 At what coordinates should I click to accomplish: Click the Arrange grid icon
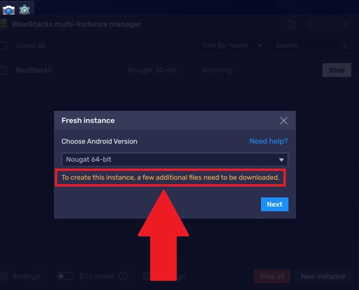(x=4, y=276)
